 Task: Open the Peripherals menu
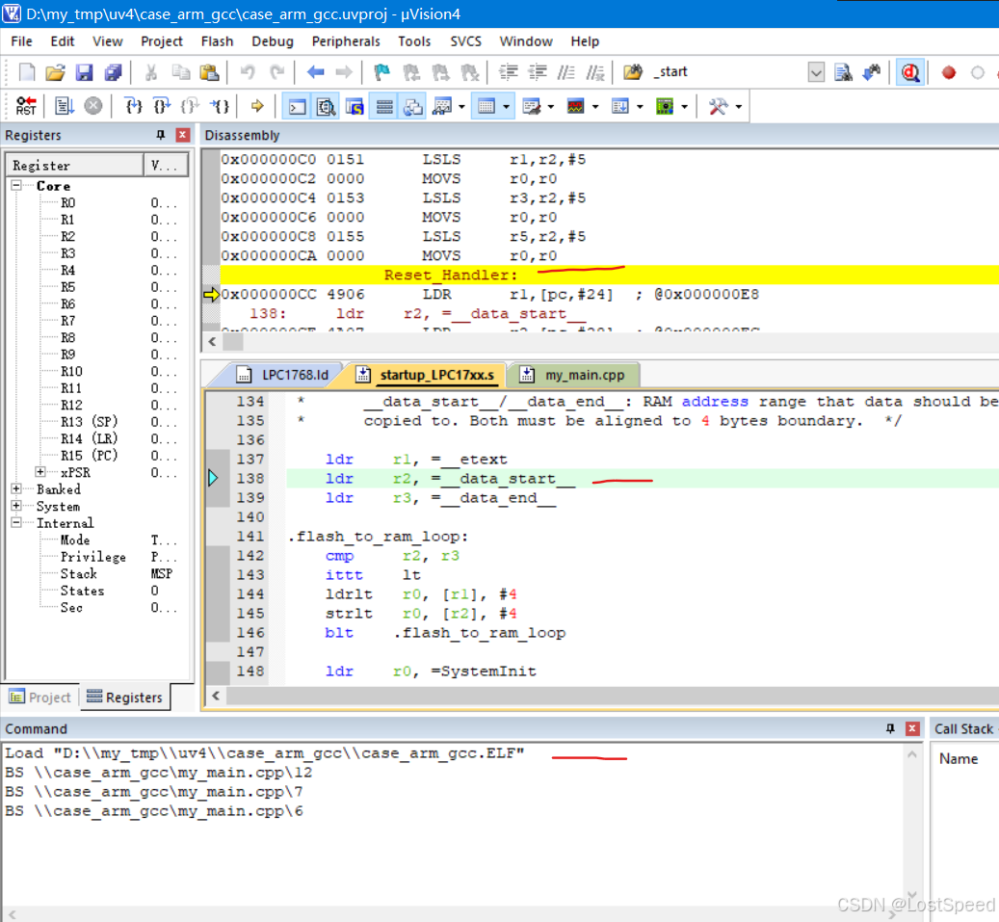(x=346, y=41)
